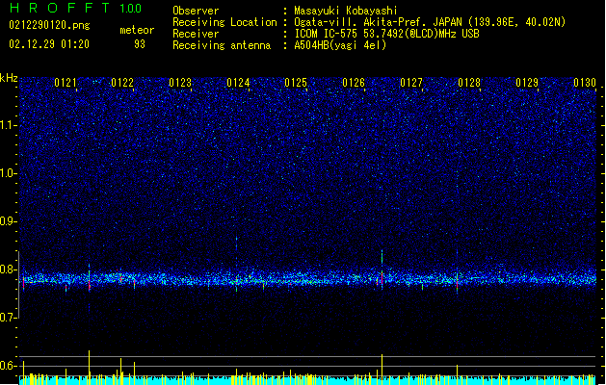The image size is (606, 385).
Task: Click the 1.0 kHz axis label
Action: click(x=9, y=173)
